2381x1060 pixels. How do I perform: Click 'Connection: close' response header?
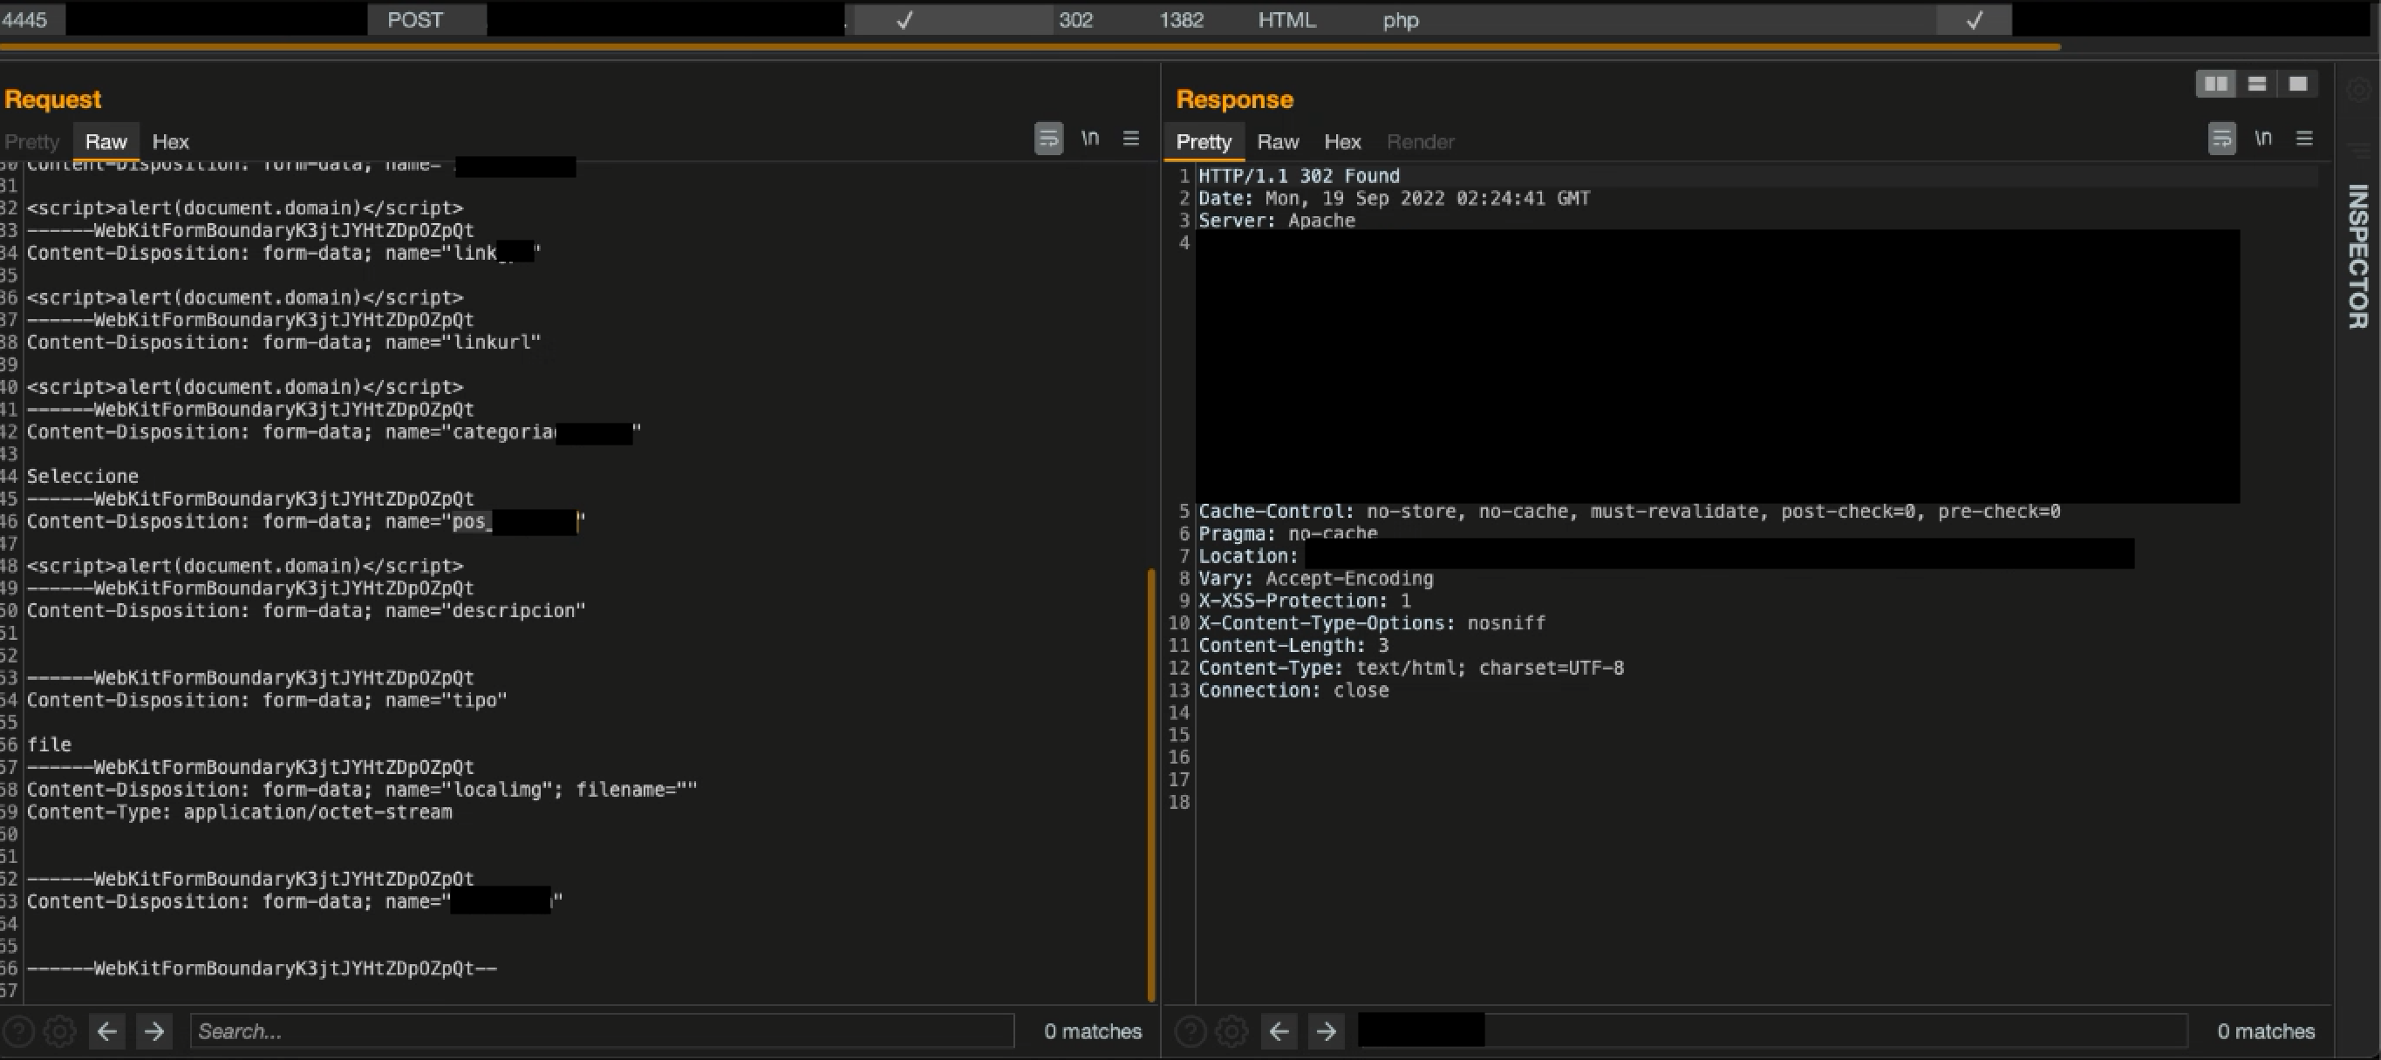point(1293,690)
